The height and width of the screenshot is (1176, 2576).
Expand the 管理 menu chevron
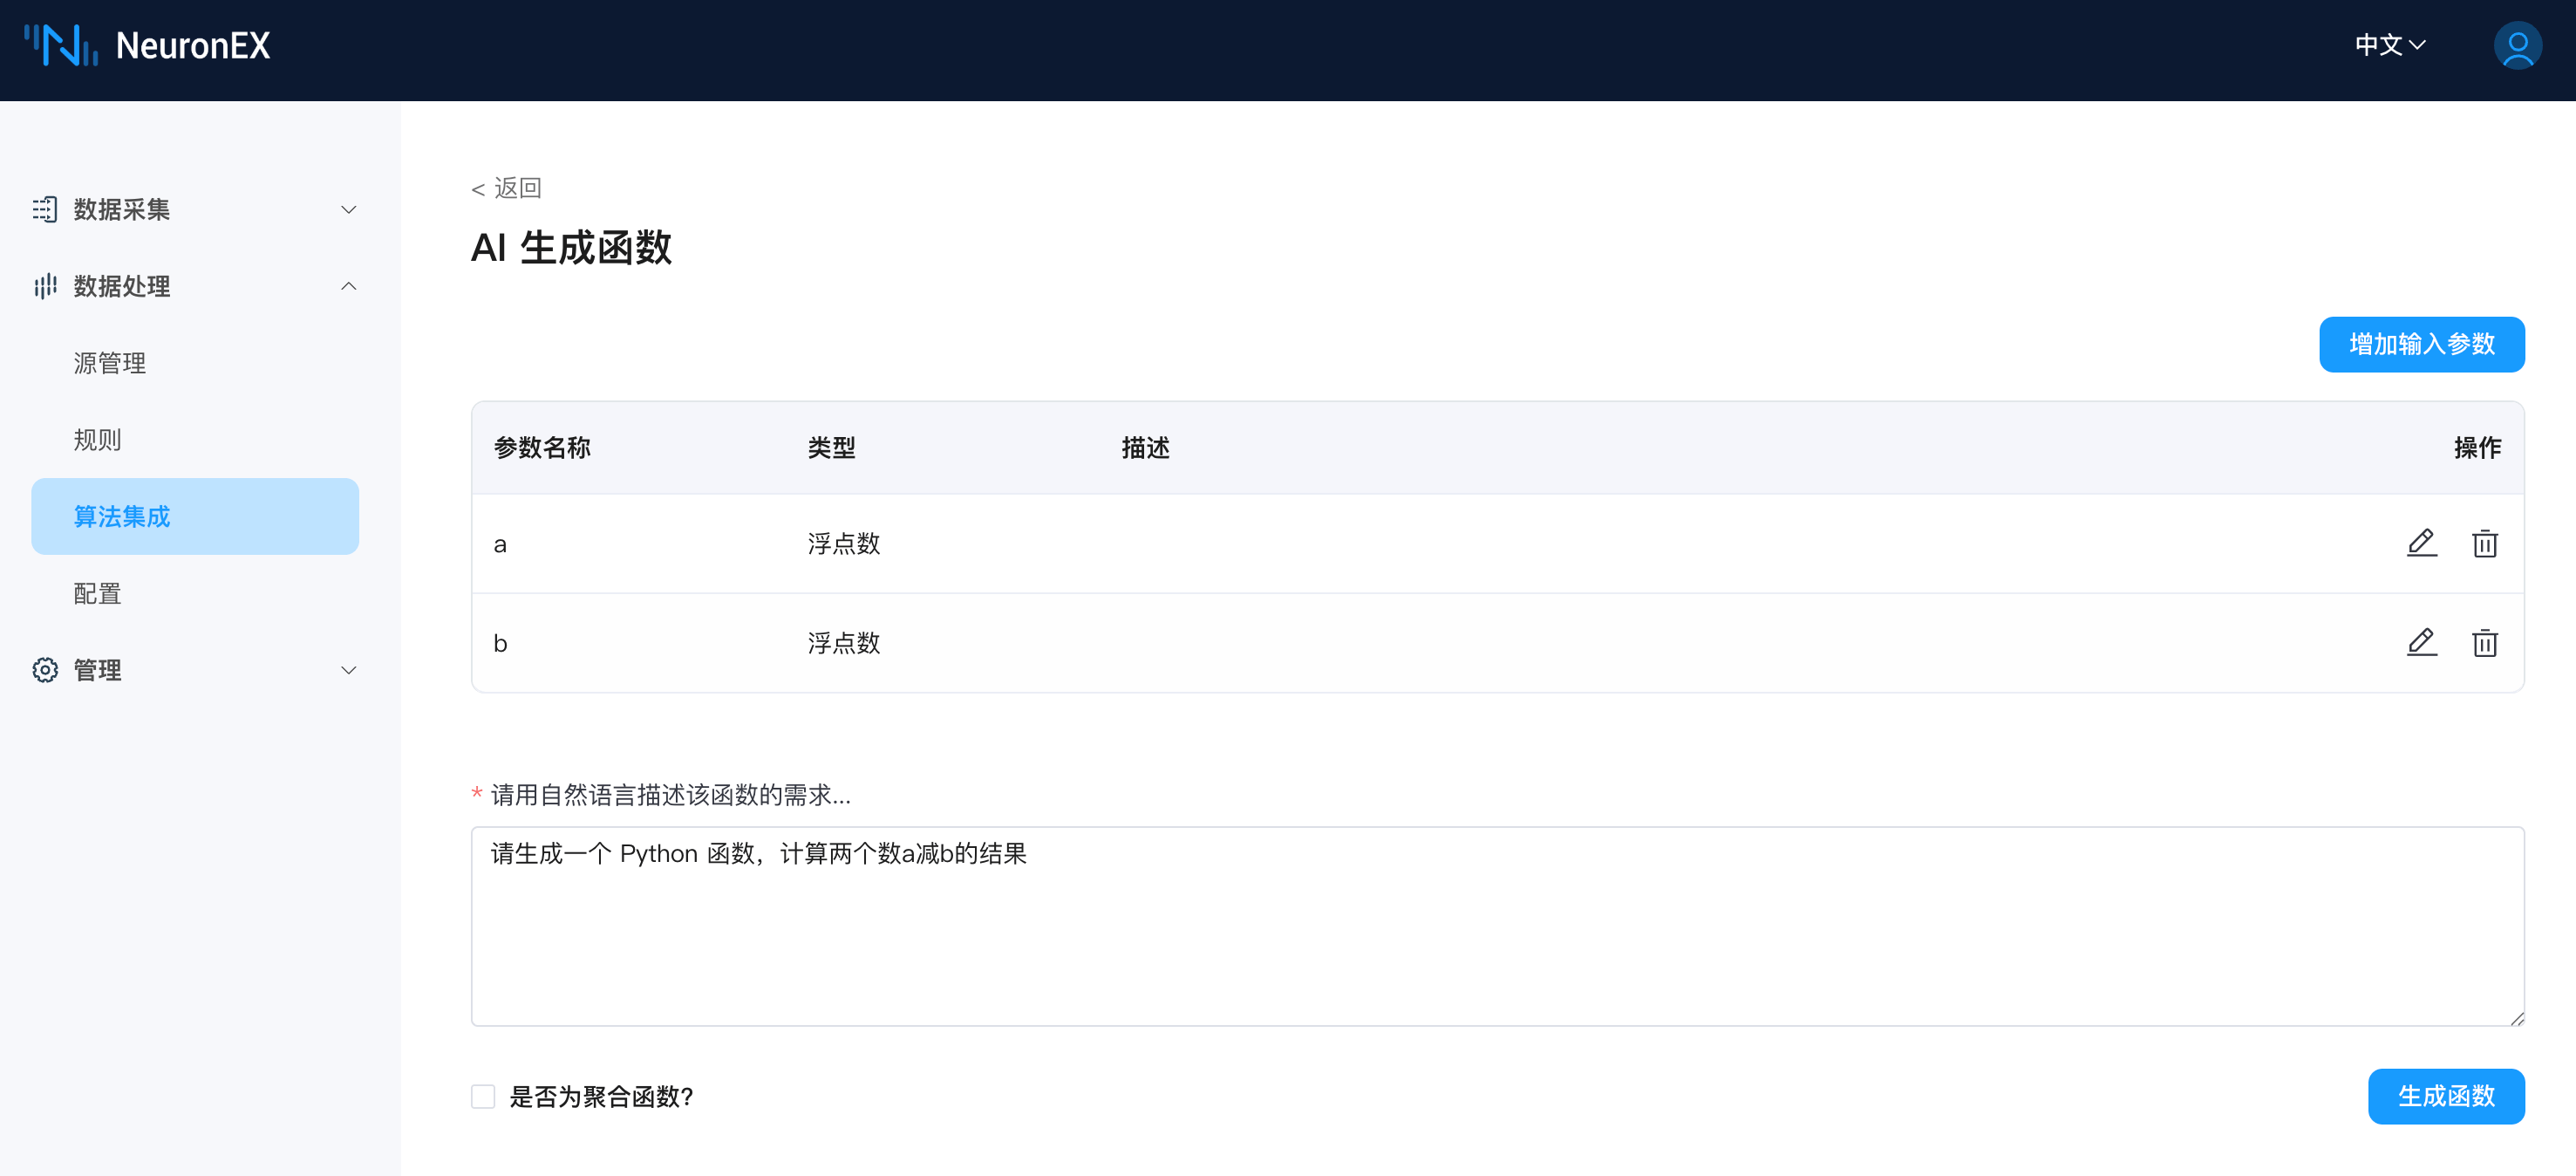click(x=348, y=670)
